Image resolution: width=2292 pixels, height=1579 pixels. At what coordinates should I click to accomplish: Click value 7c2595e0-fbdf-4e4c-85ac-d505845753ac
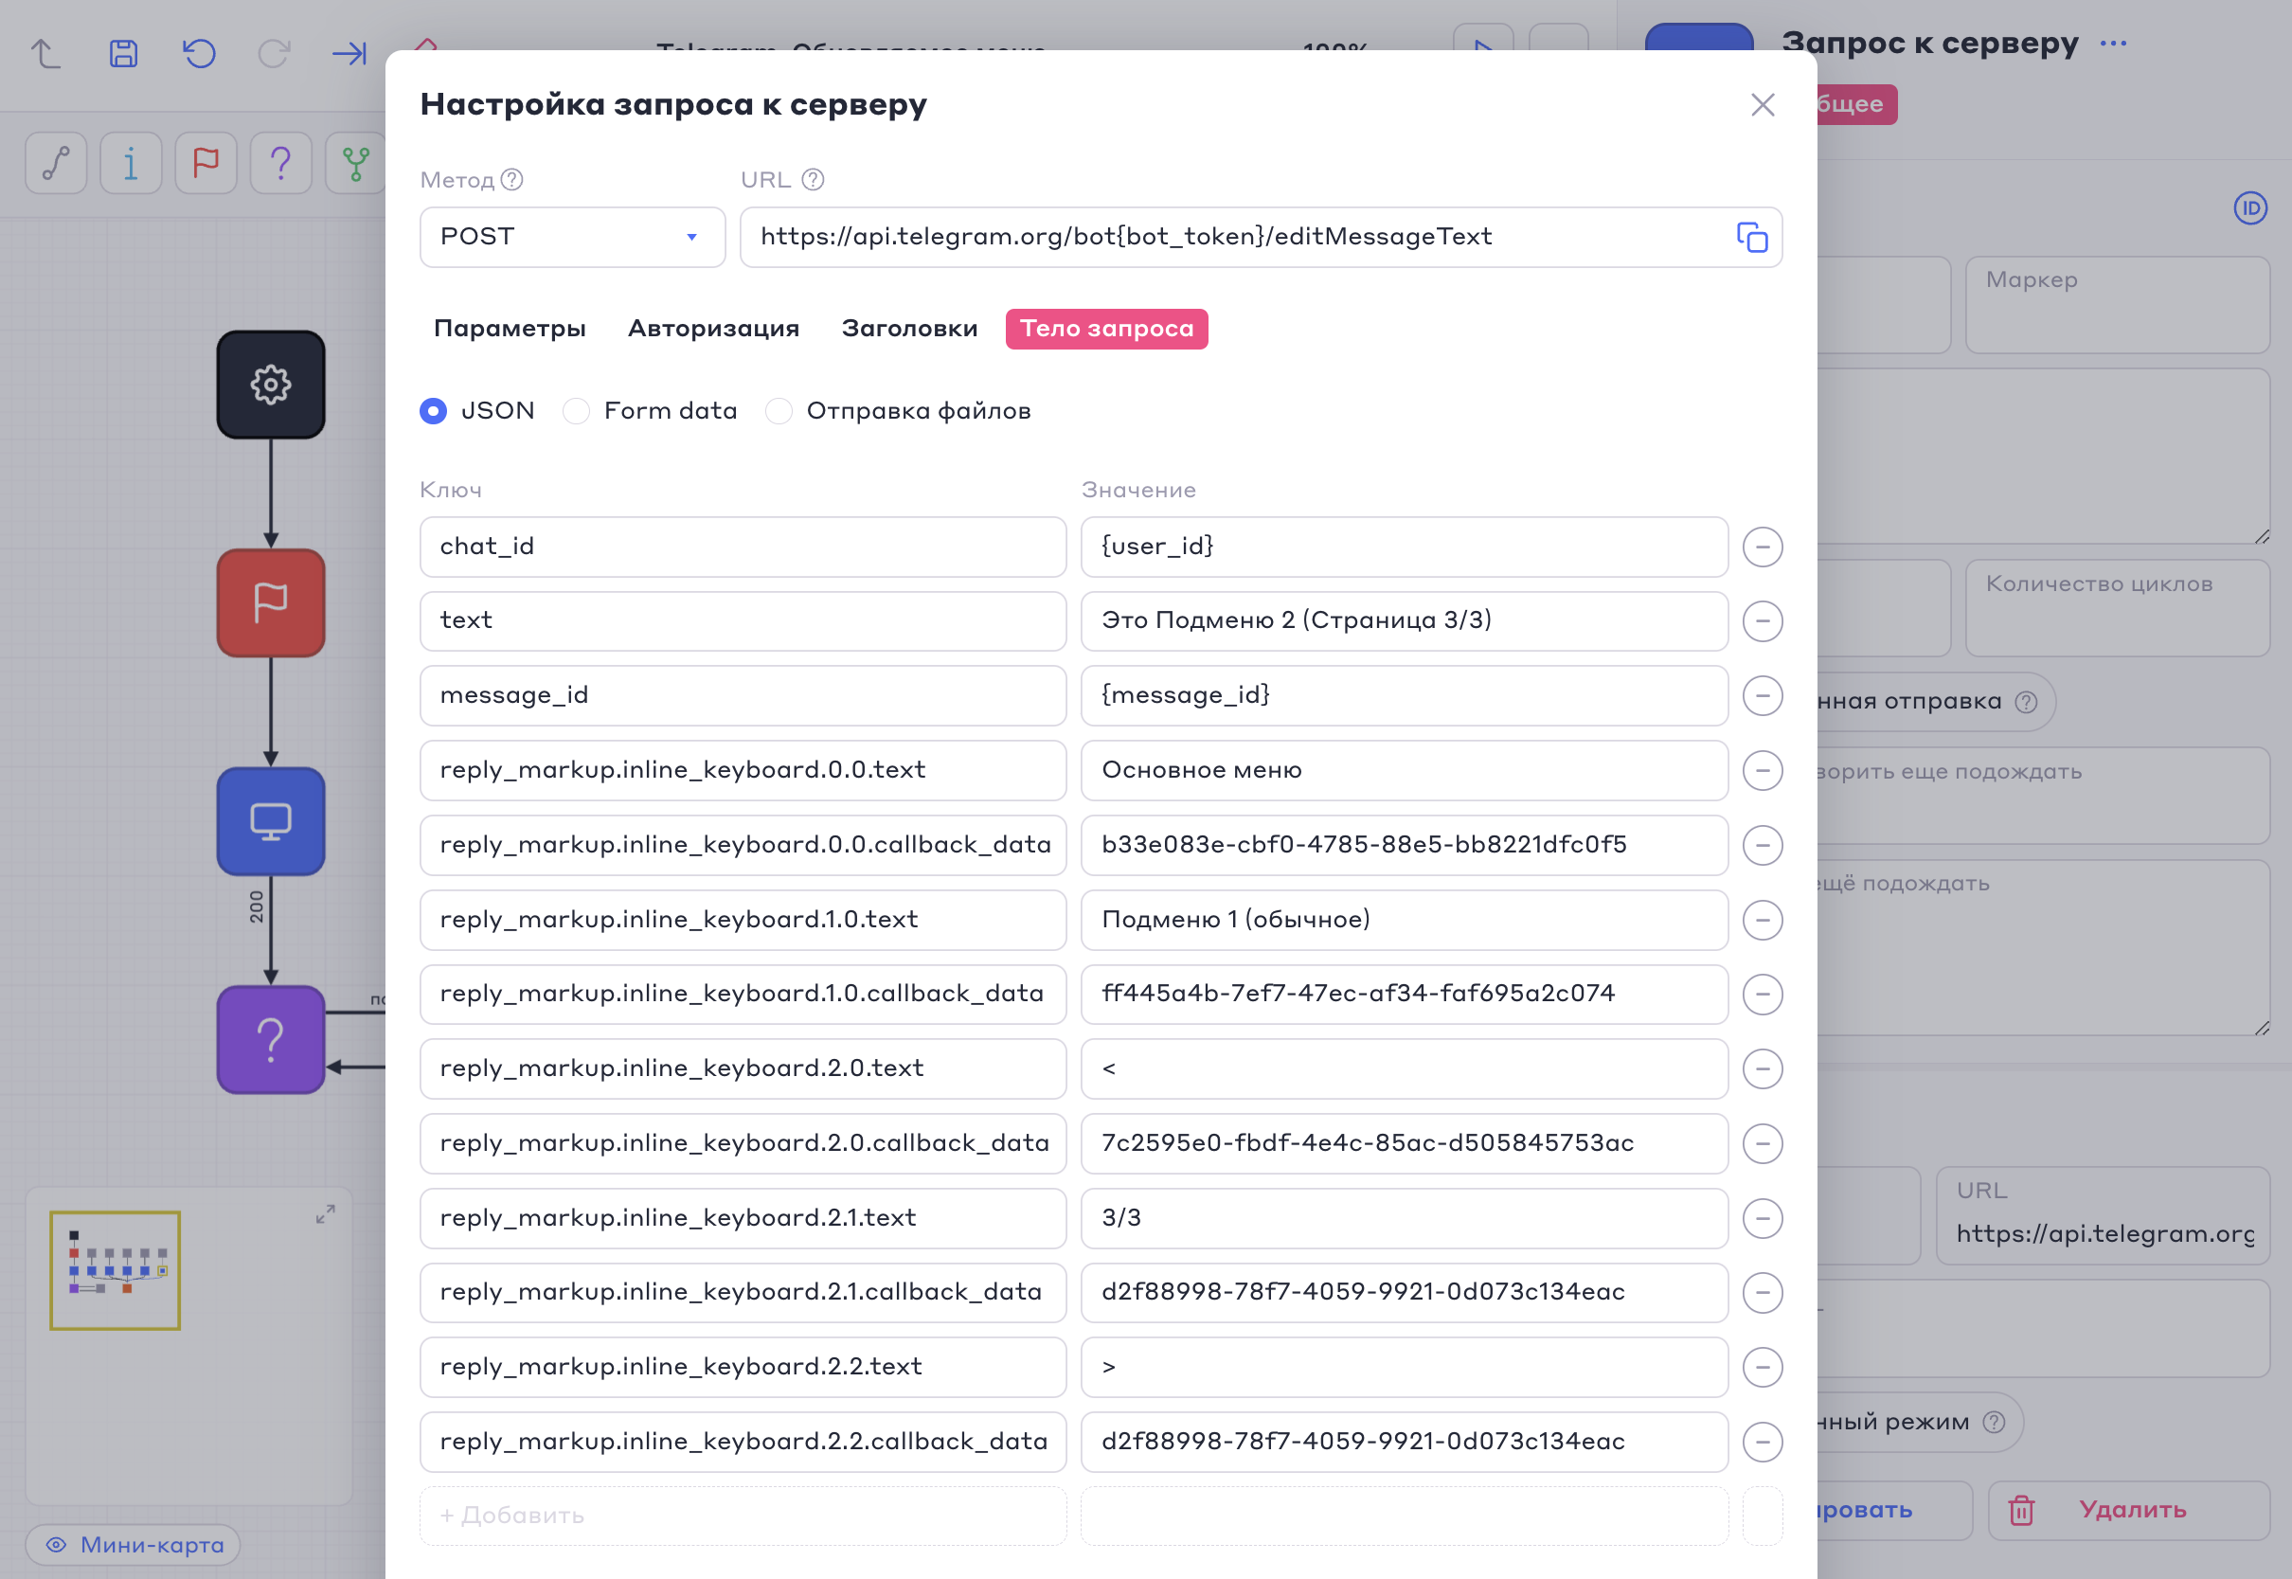1404,1143
